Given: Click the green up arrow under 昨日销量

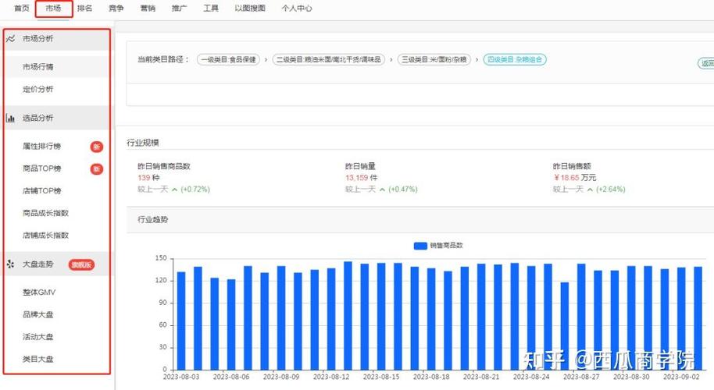Looking at the screenshot, I should (382, 190).
